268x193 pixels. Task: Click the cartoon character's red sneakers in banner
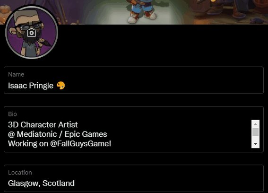(x=142, y=17)
